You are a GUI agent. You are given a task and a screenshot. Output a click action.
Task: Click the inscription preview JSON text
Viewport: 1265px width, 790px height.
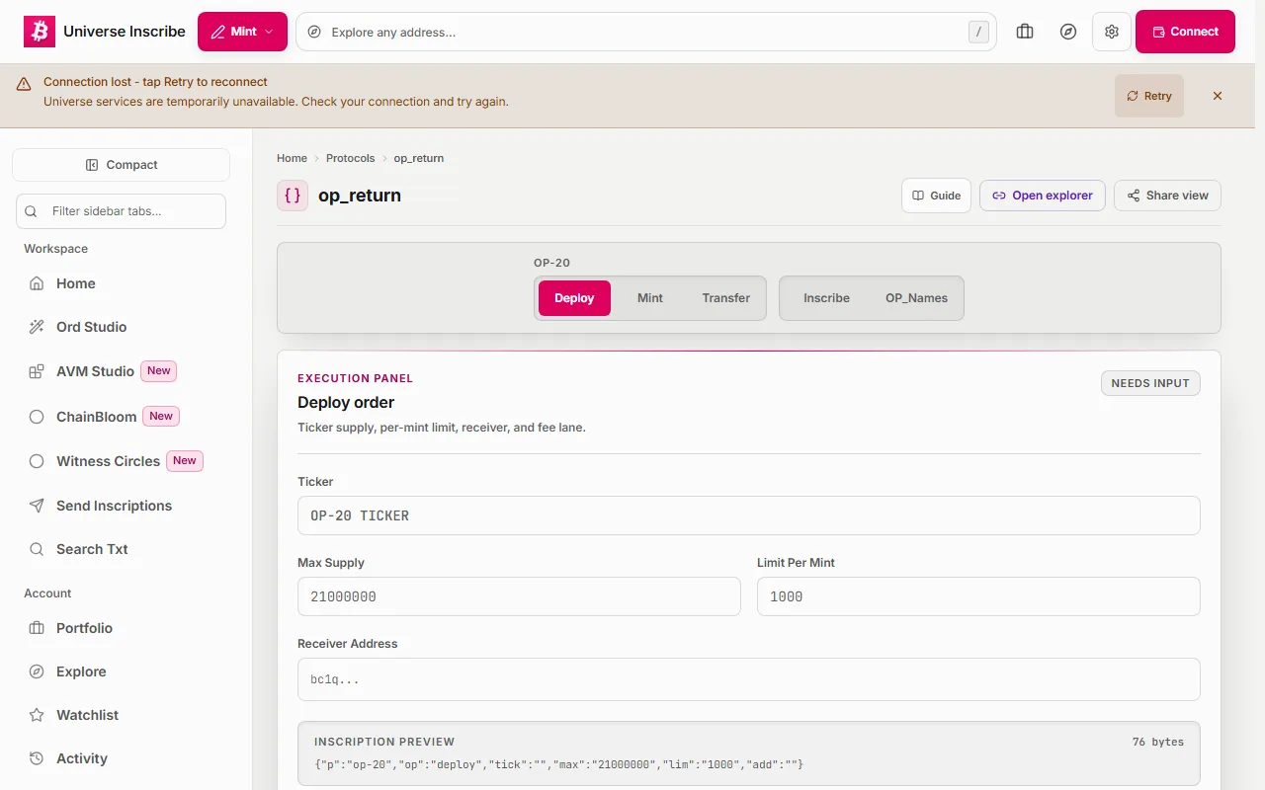click(558, 764)
